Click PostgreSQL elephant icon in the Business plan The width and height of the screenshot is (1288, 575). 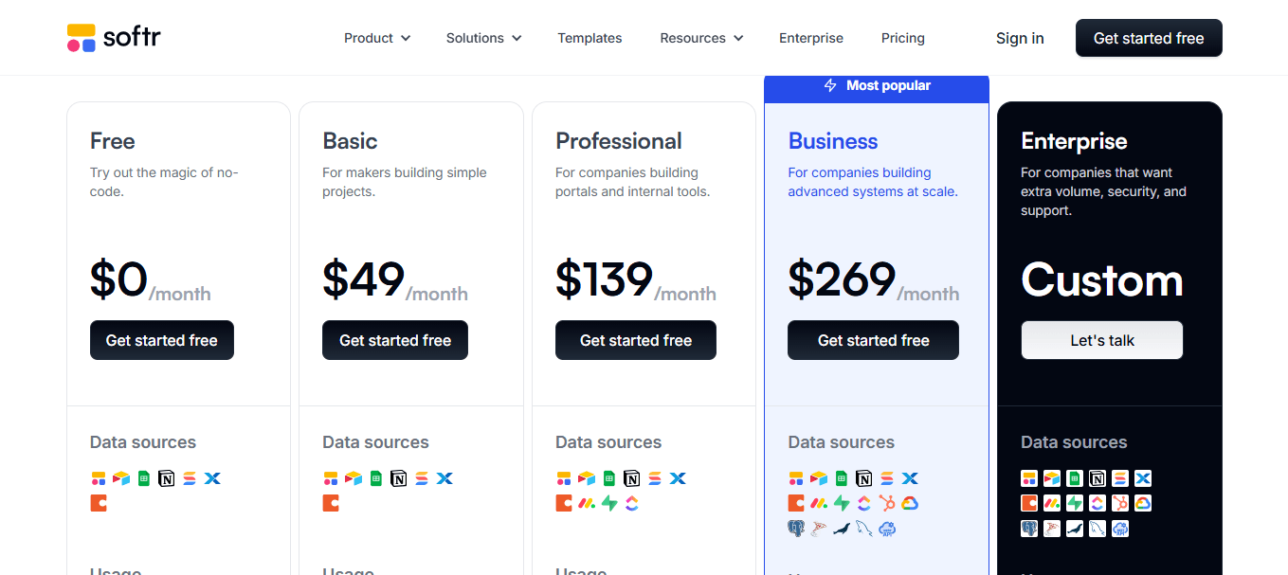796,529
